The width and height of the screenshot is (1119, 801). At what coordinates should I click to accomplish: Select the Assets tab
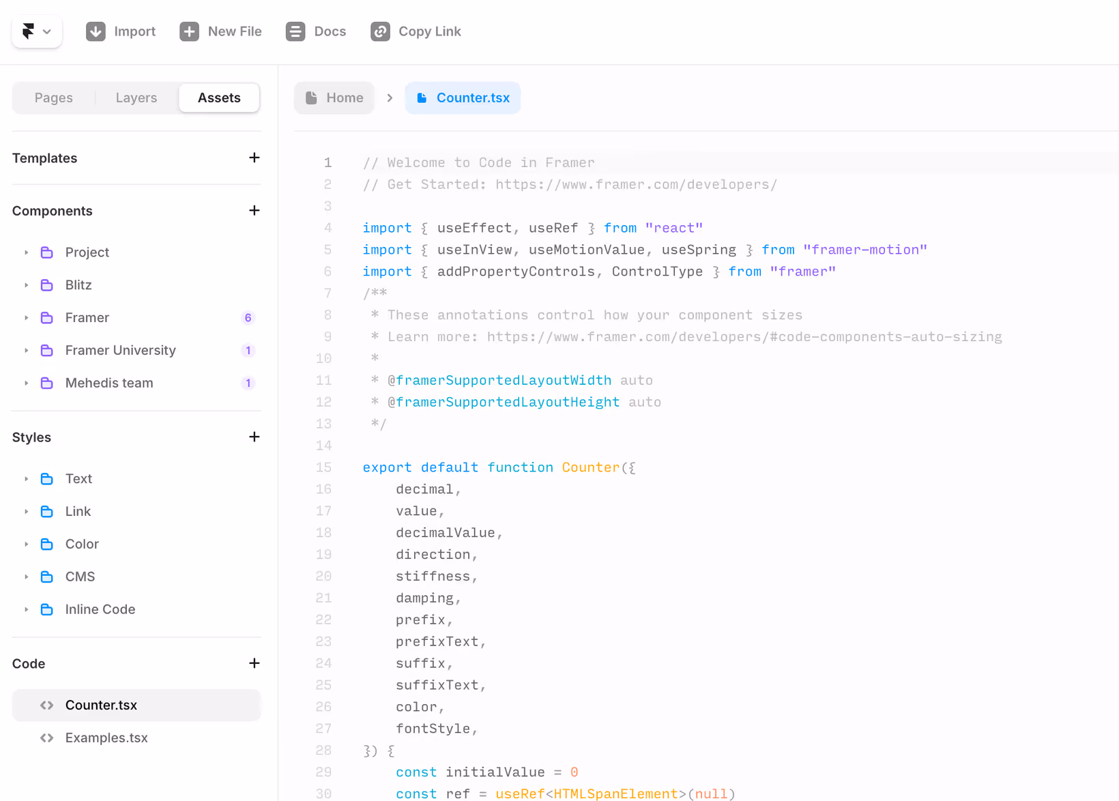click(219, 98)
